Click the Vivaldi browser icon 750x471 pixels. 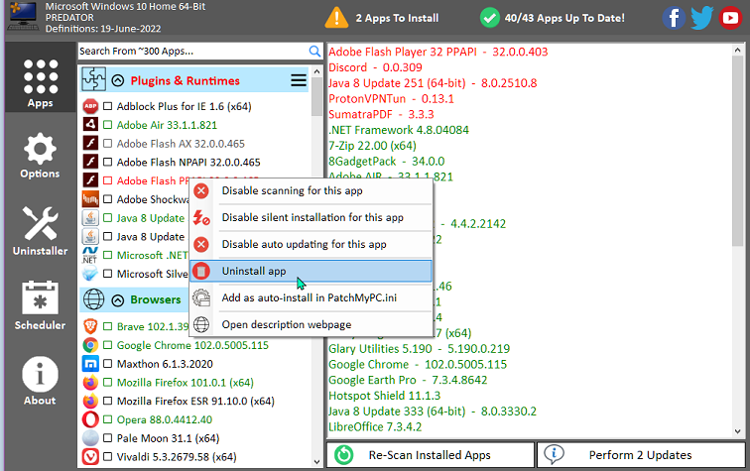point(90,457)
